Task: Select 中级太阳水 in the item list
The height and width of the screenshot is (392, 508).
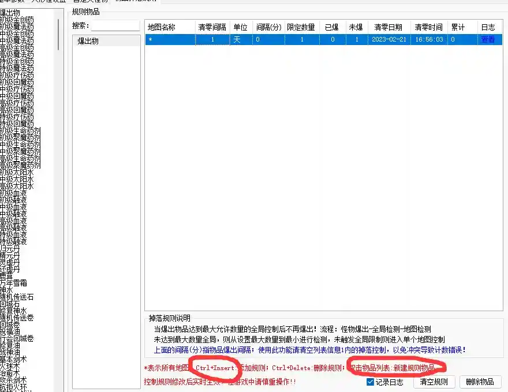Action: pos(17,179)
